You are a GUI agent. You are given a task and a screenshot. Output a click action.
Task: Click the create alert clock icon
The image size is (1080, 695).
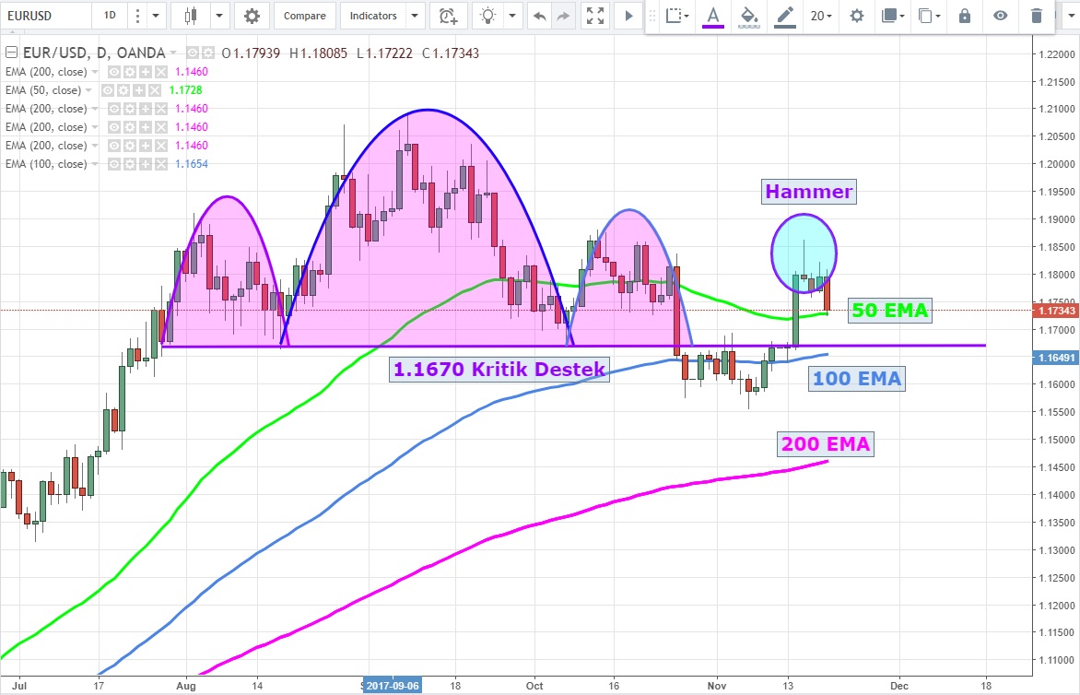[x=448, y=16]
